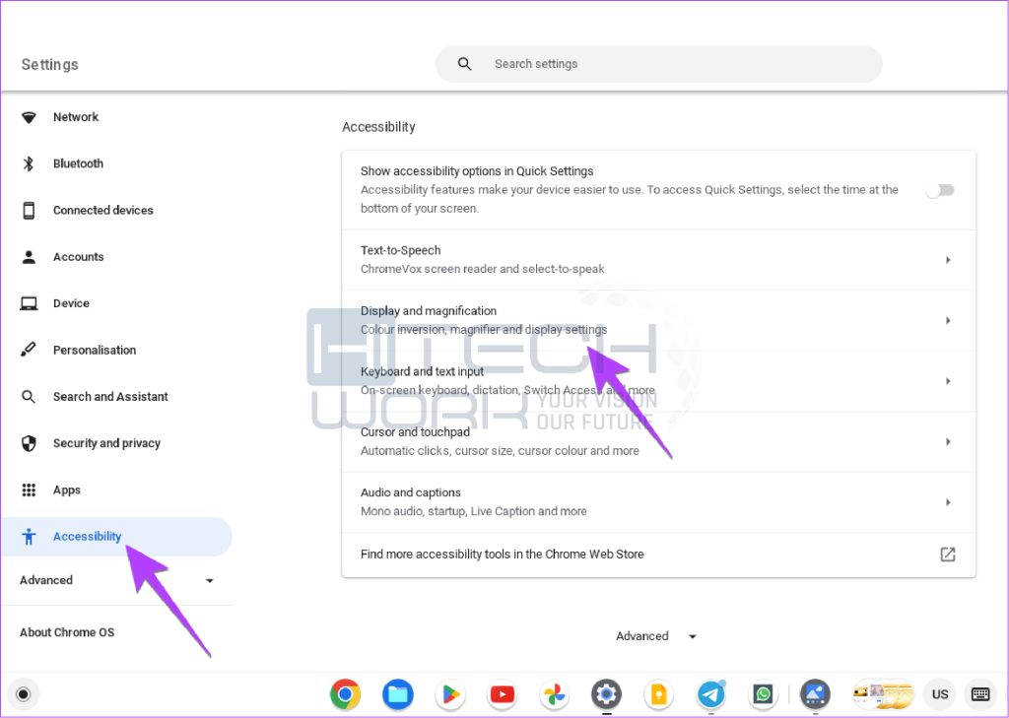Viewport: 1009px width, 718px height.
Task: Open Google Keep from the shelf
Action: (658, 694)
